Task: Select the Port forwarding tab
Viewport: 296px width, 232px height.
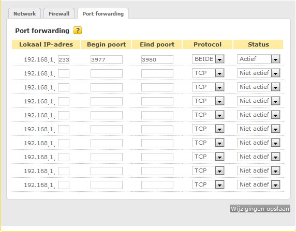Action: [103, 13]
